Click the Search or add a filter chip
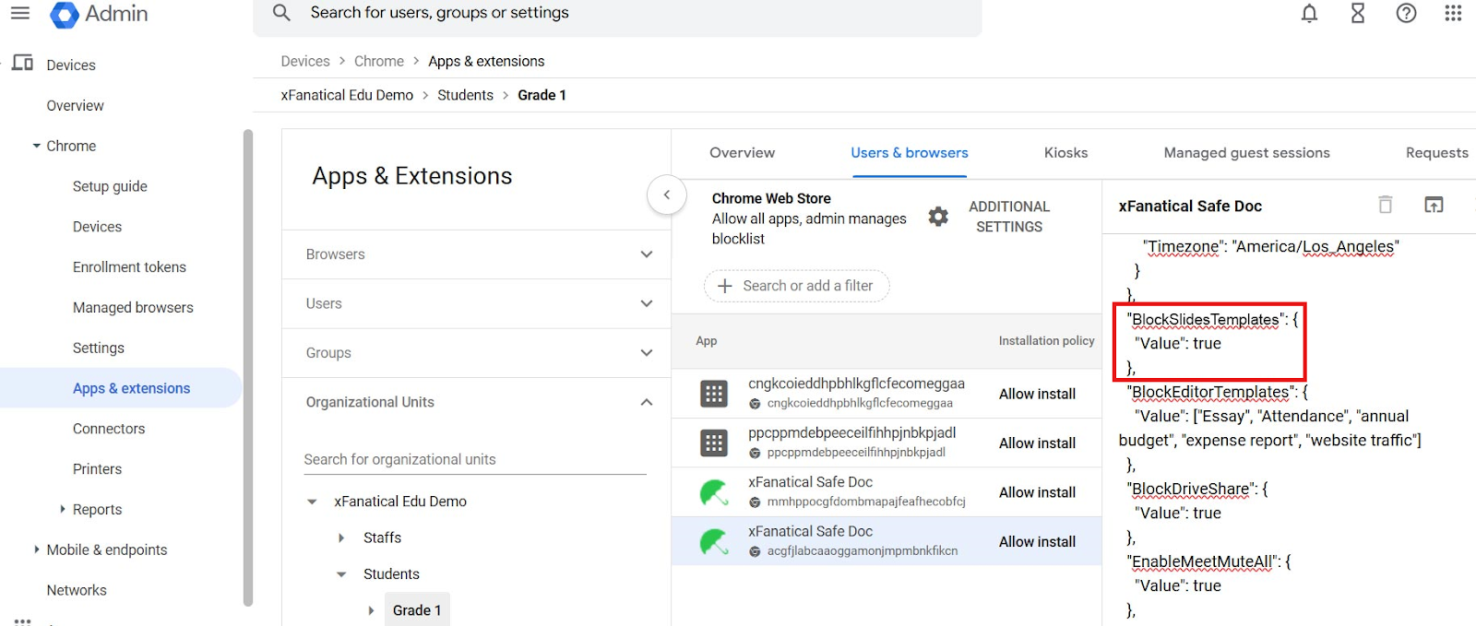 (797, 286)
